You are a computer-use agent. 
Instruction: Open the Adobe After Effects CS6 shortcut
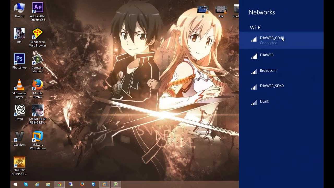coord(38,12)
